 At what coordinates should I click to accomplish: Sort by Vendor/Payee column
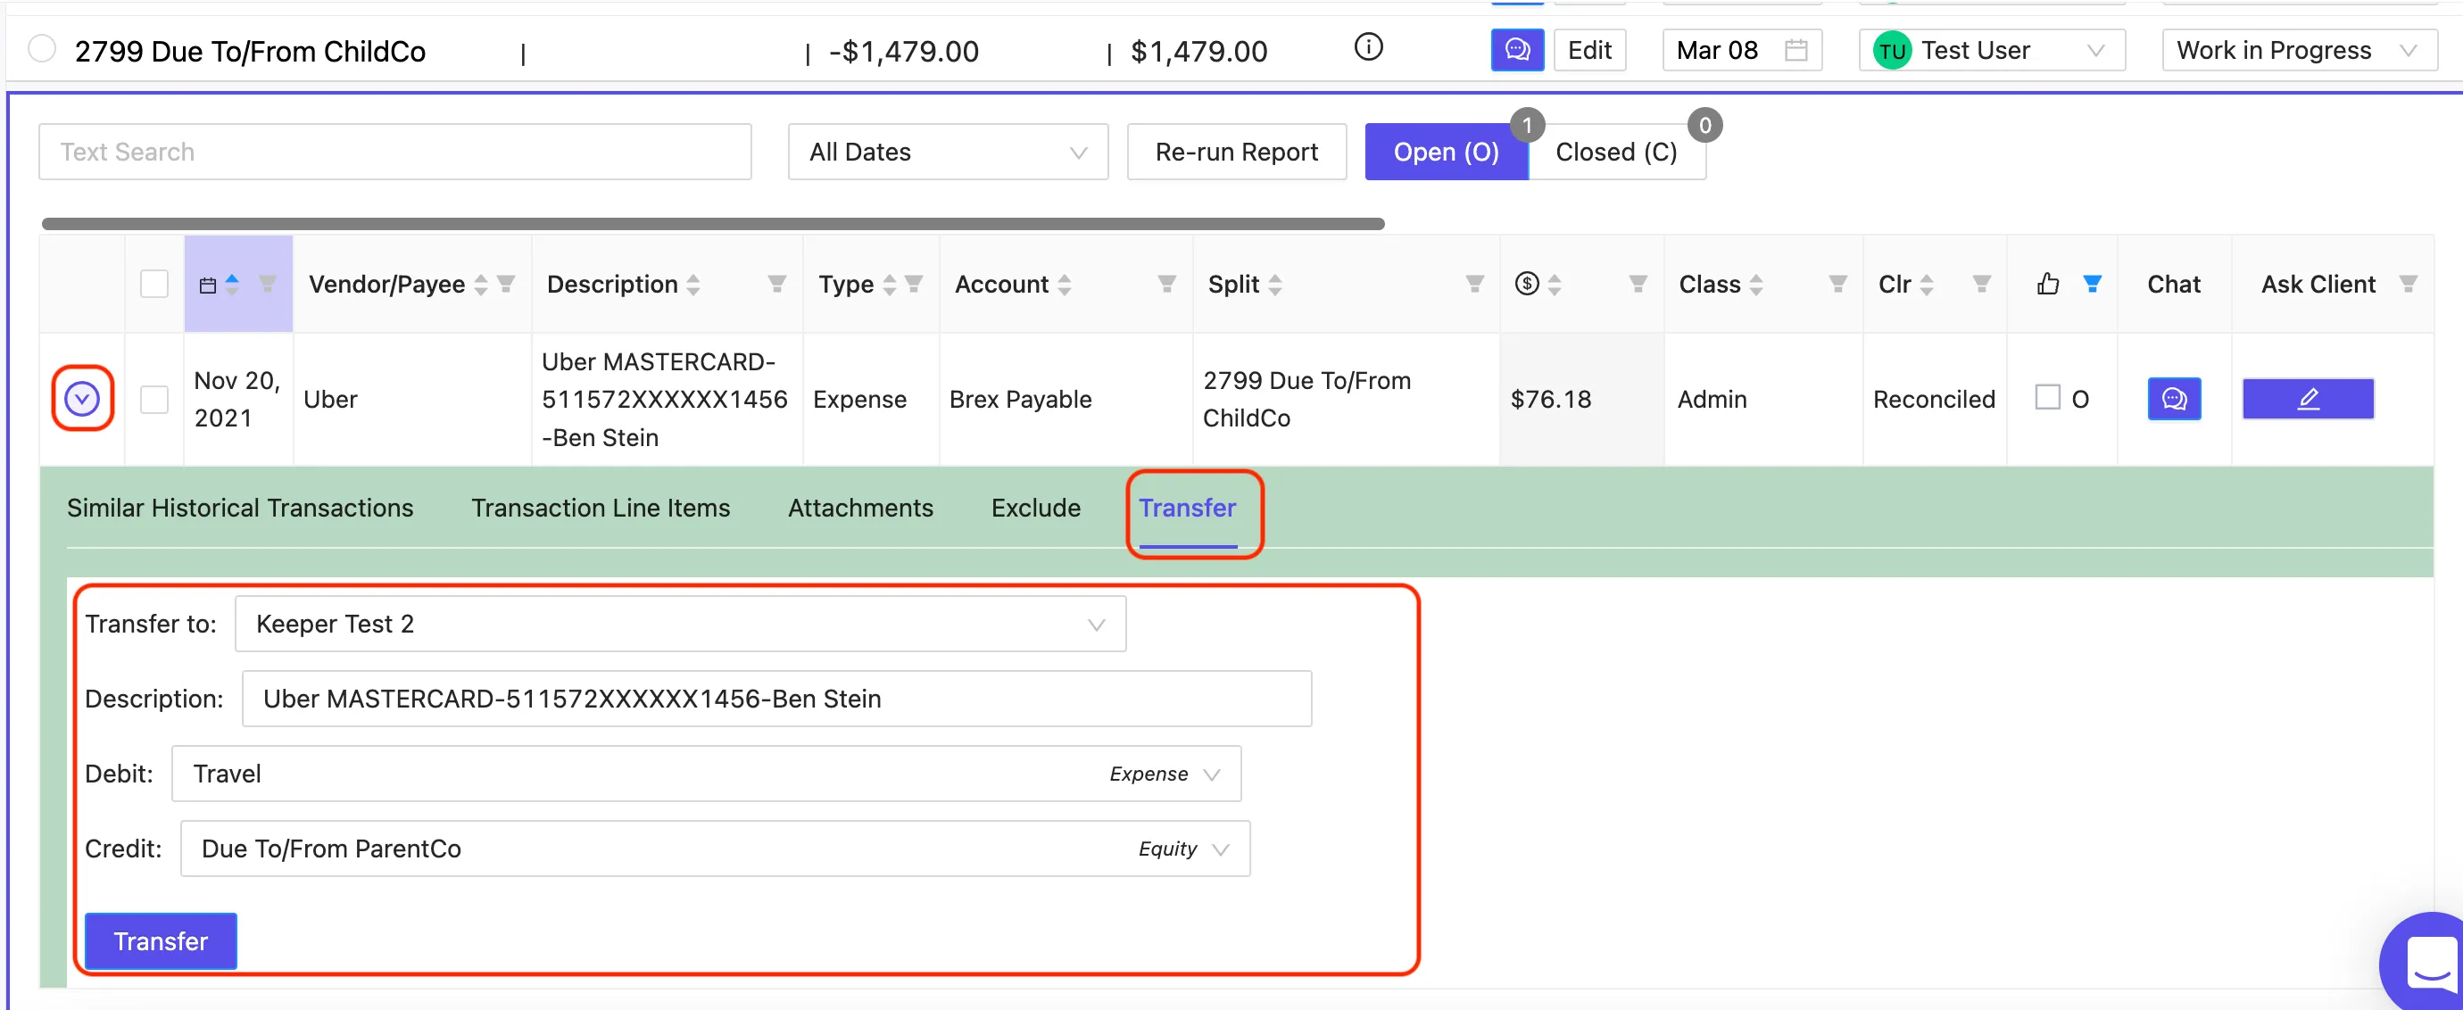pyautogui.click(x=481, y=285)
